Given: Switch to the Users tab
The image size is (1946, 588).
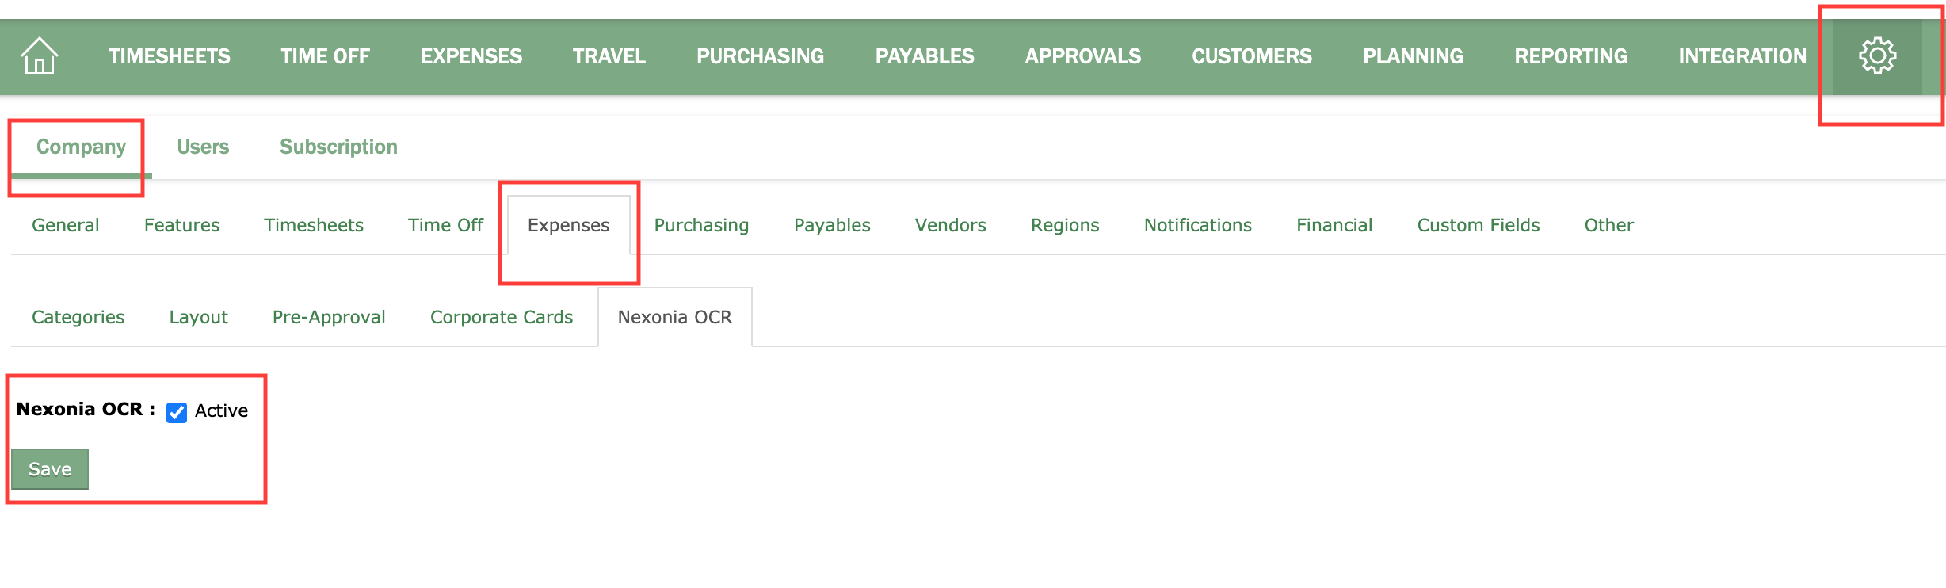Looking at the screenshot, I should pos(203,147).
